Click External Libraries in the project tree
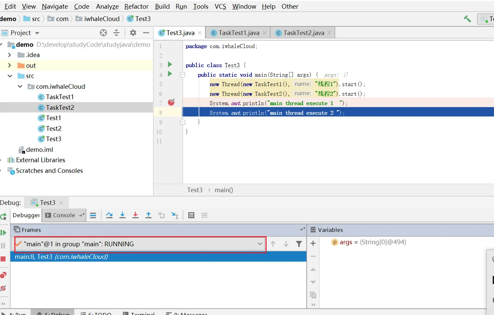This screenshot has width=494, height=315. click(41, 160)
